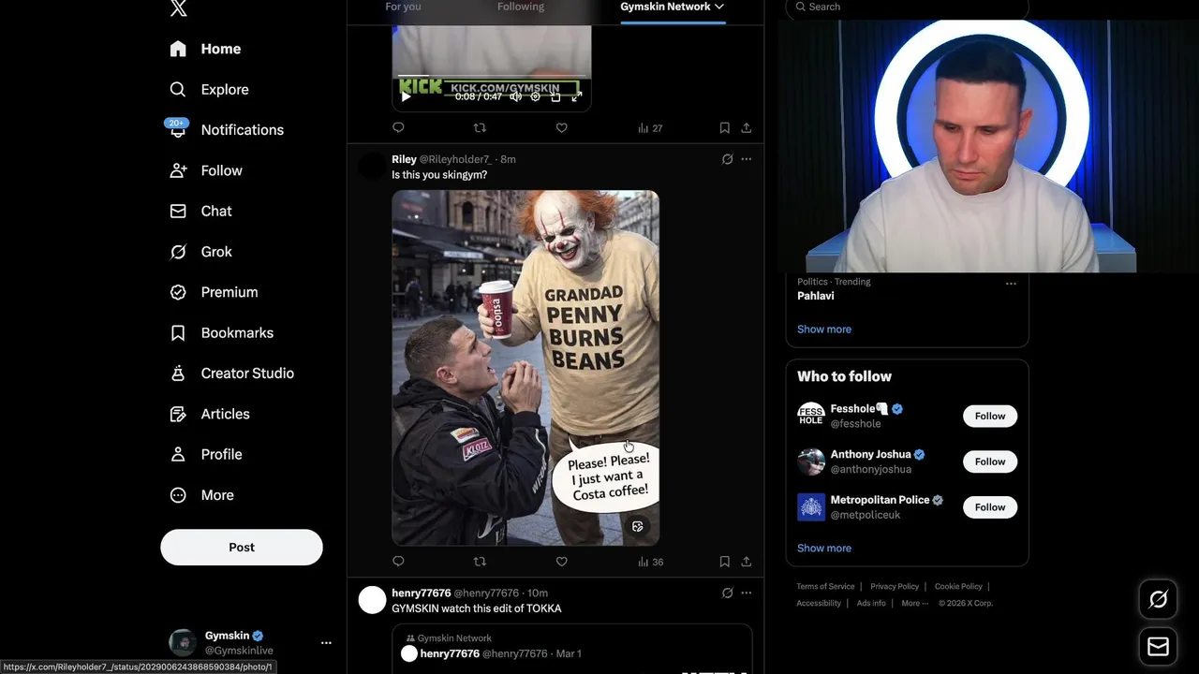Like the Kick video post

pyautogui.click(x=561, y=128)
